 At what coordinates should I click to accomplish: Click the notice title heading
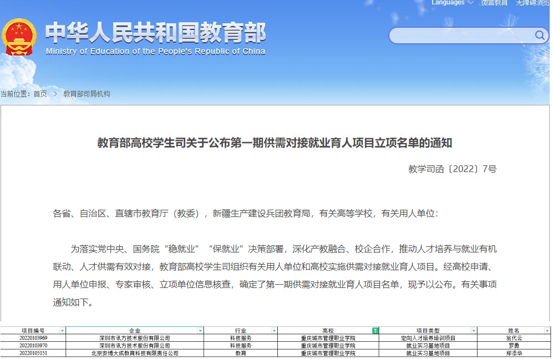coord(275,143)
